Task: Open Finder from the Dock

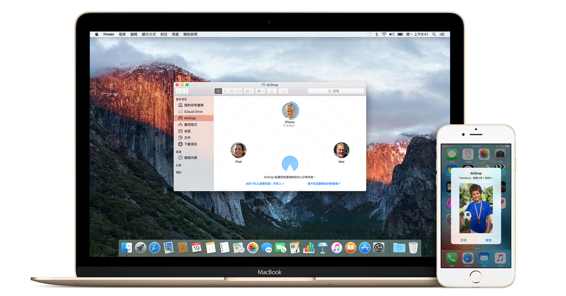Action: click(126, 247)
